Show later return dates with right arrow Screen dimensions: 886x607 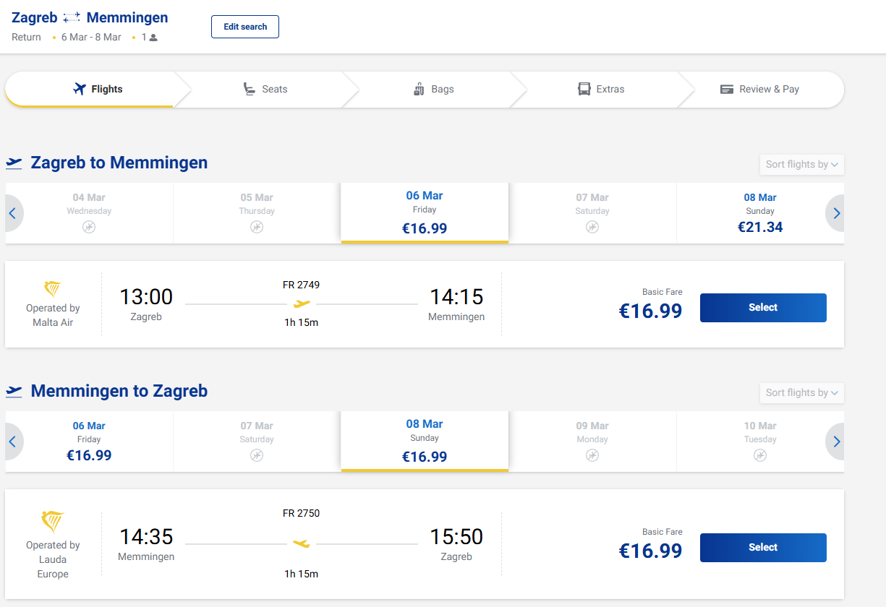(836, 442)
